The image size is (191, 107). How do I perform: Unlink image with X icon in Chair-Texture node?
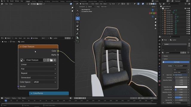55,60
